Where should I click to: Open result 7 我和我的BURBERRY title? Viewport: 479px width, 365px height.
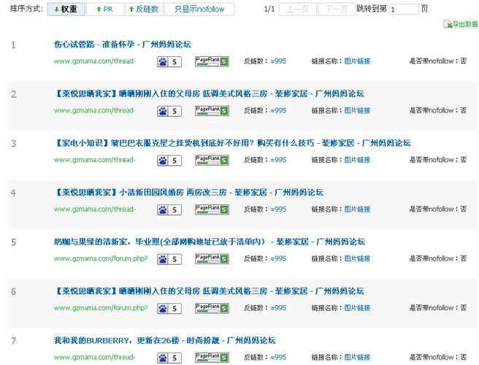(x=165, y=341)
